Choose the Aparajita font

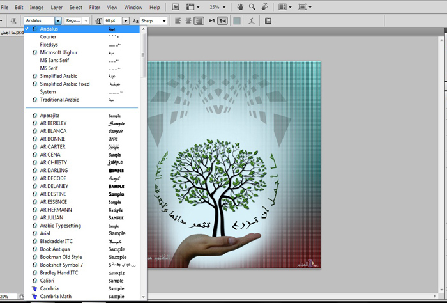[82, 115]
